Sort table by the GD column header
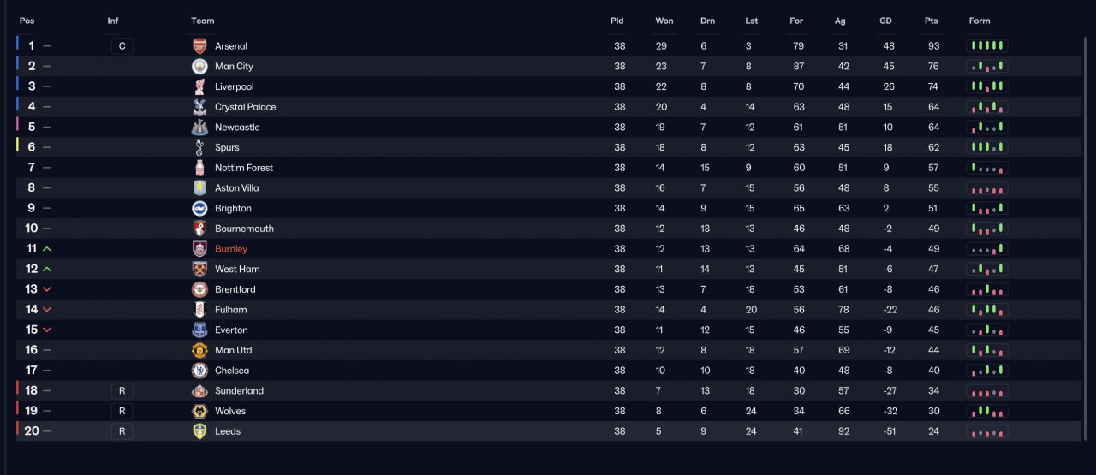Screen dimensions: 1096x475 coord(887,21)
